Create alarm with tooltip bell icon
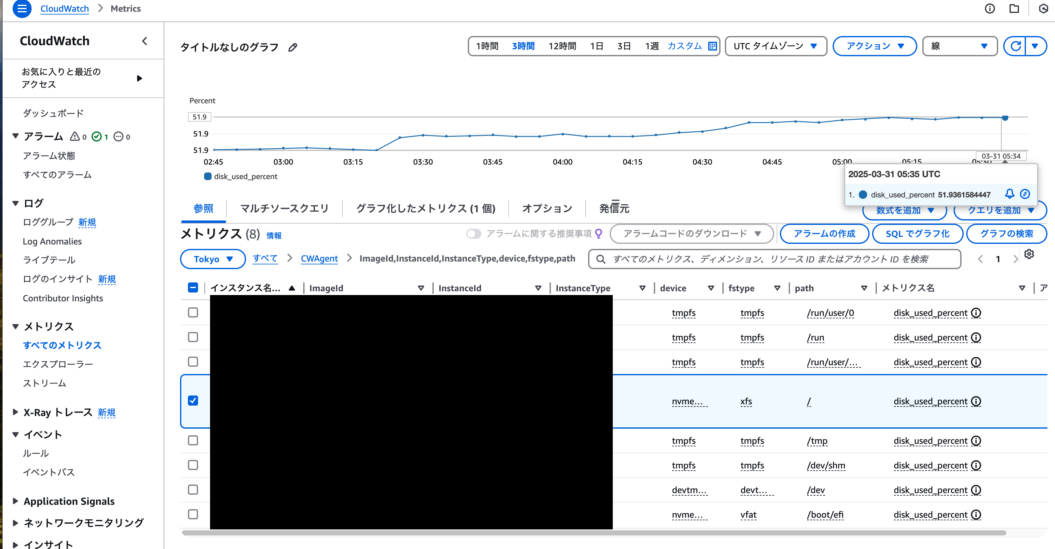This screenshot has width=1055, height=549. point(1010,193)
